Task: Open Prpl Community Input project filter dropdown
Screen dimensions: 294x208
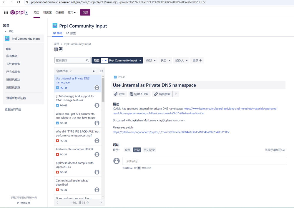Action: click(125, 60)
